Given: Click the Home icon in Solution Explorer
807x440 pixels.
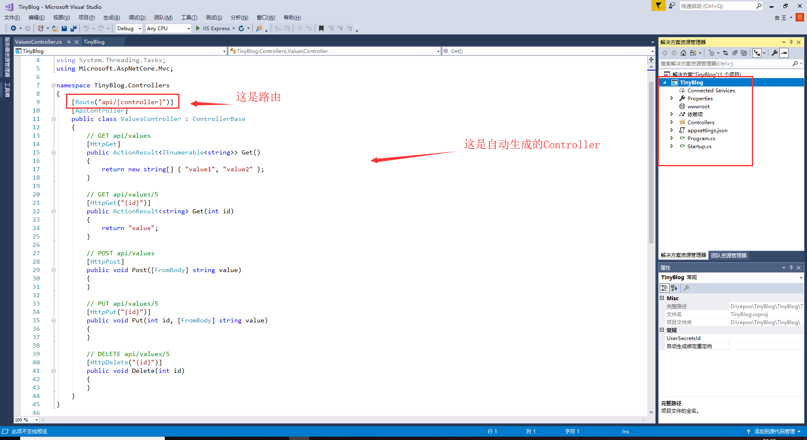Looking at the screenshot, I should [x=683, y=53].
